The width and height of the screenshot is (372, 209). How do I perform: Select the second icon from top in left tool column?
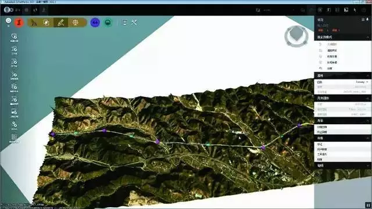coord(14,51)
